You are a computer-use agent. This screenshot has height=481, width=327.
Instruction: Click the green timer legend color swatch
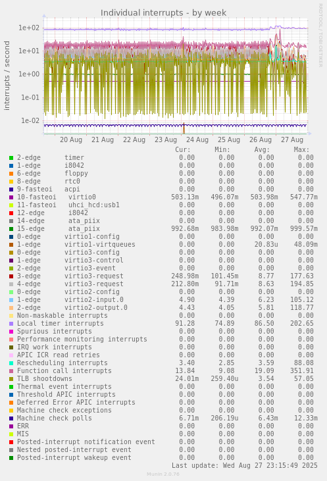tap(11, 158)
